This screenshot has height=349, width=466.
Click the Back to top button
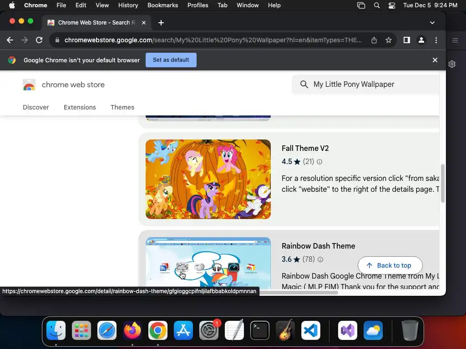click(390, 265)
